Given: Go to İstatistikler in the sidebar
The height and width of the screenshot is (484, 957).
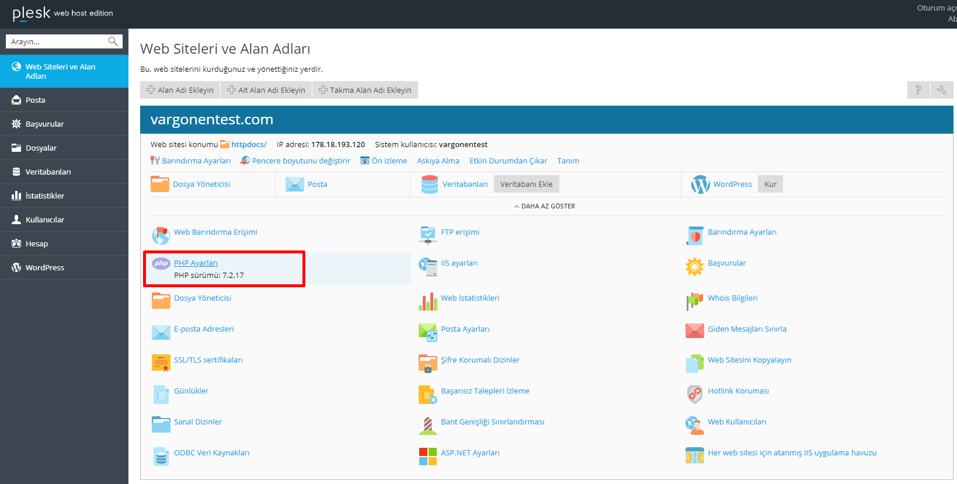Looking at the screenshot, I should [45, 196].
